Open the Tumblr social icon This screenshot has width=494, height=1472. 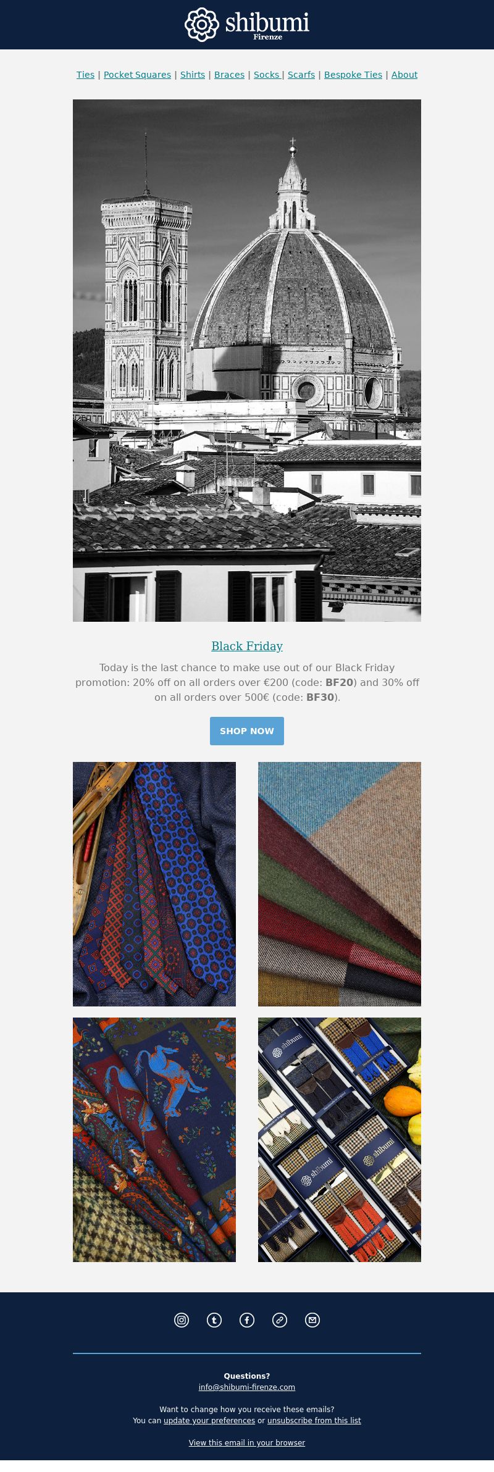tap(214, 1320)
